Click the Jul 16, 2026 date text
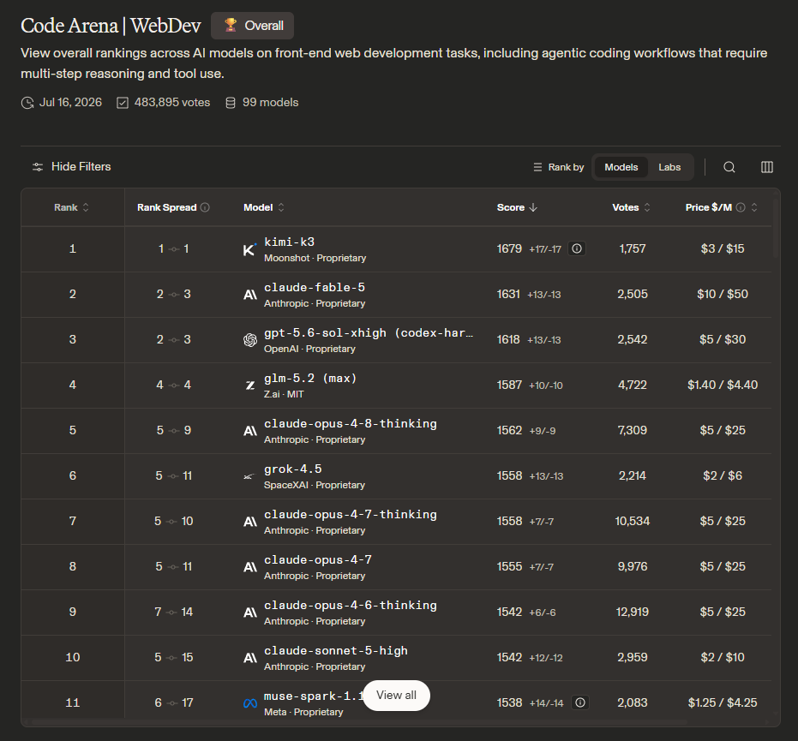This screenshot has height=741, width=798. (x=70, y=102)
